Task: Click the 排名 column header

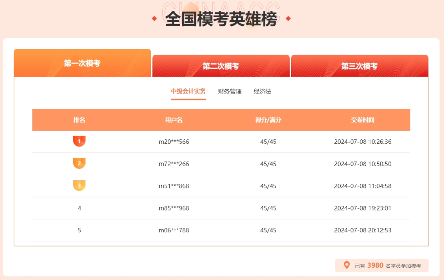Action: point(79,120)
